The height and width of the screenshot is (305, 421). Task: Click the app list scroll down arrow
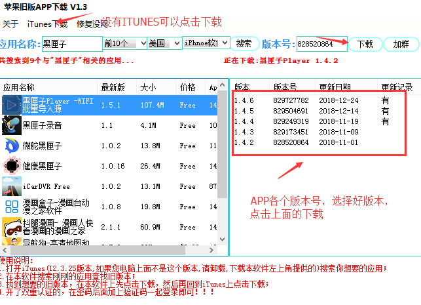tap(223, 239)
